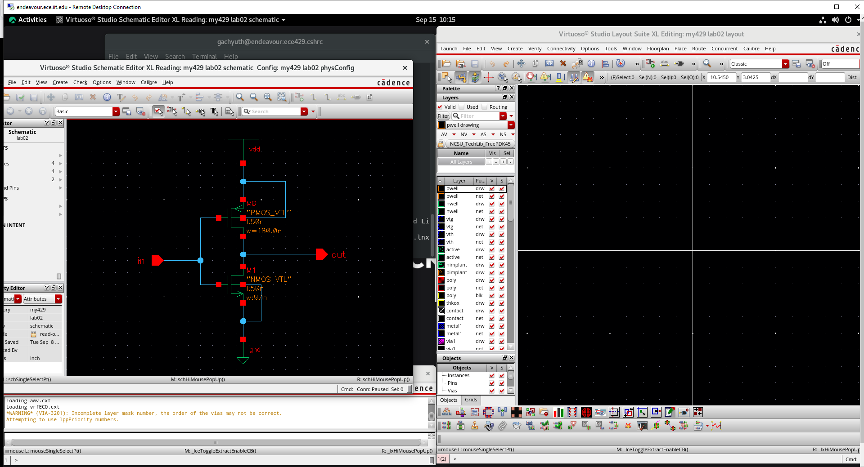
Task: Select the schematic Create Instance icon
Action: 299,97
